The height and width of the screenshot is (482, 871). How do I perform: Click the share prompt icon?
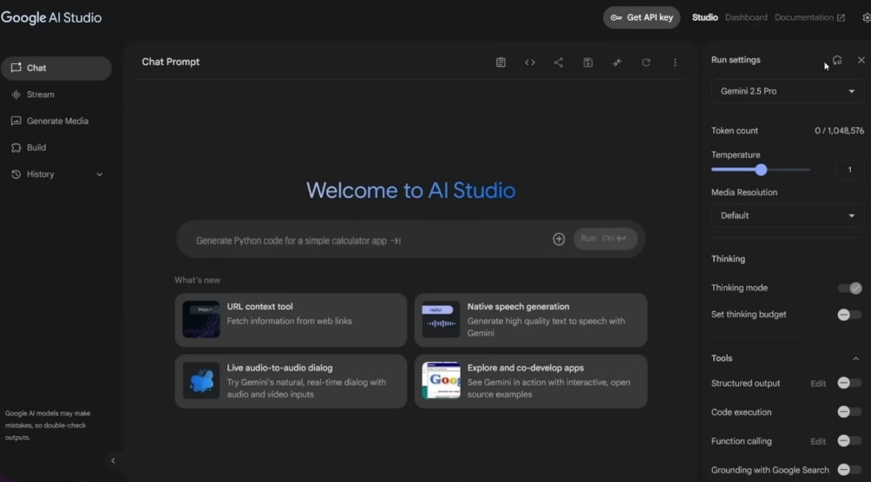(559, 62)
